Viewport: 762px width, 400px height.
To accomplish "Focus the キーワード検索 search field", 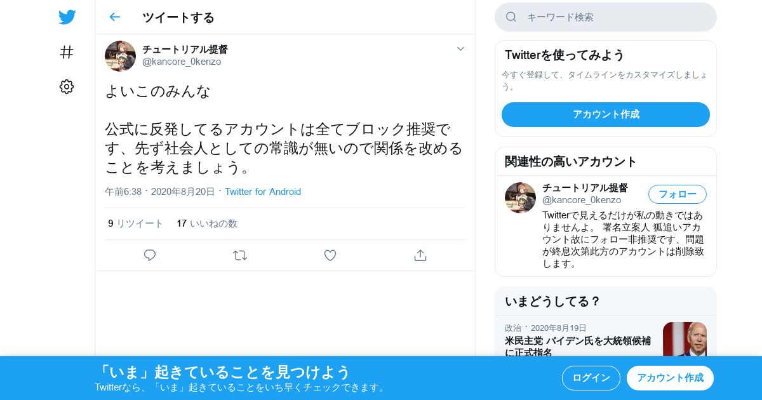I will 606,17.
